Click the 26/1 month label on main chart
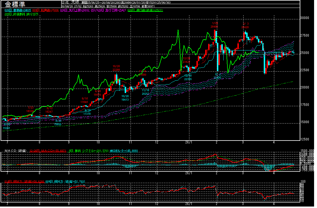The width and height of the screenshot is (317, 208). coord(189,142)
